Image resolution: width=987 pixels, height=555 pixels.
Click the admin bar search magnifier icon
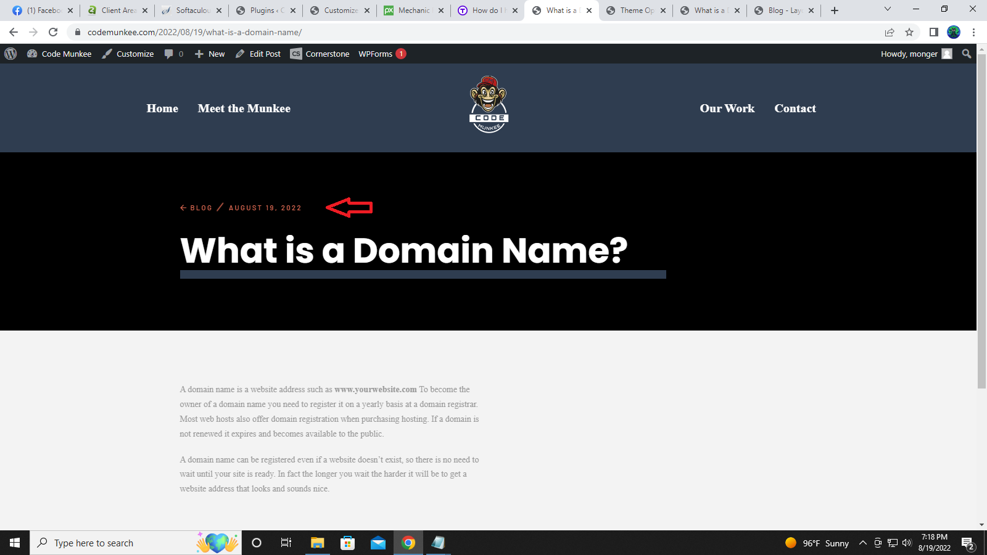967,54
